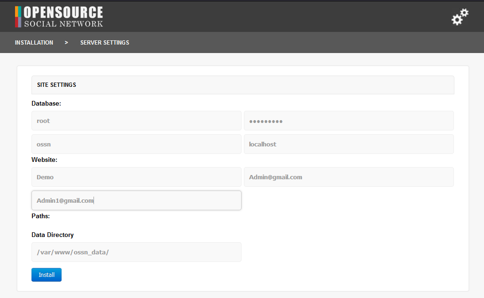
Task: Select the database host field showing localhost
Action: pyautogui.click(x=349, y=144)
